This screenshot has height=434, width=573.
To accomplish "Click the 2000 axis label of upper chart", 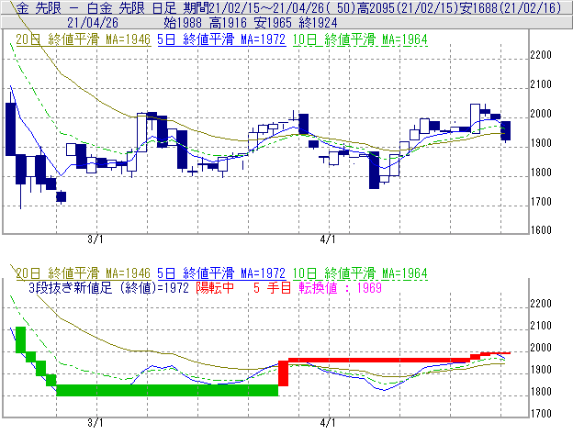I will click(x=541, y=114).
